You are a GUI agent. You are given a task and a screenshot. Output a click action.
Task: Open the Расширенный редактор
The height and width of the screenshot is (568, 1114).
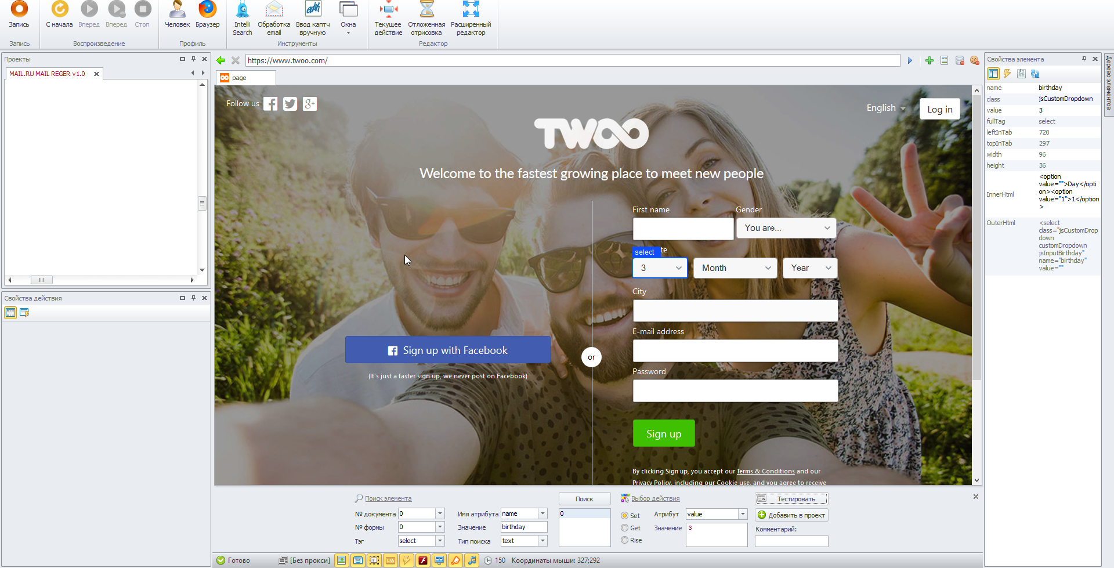pos(471,19)
